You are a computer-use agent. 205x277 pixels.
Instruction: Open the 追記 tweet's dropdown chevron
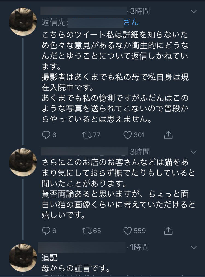[x=194, y=247]
